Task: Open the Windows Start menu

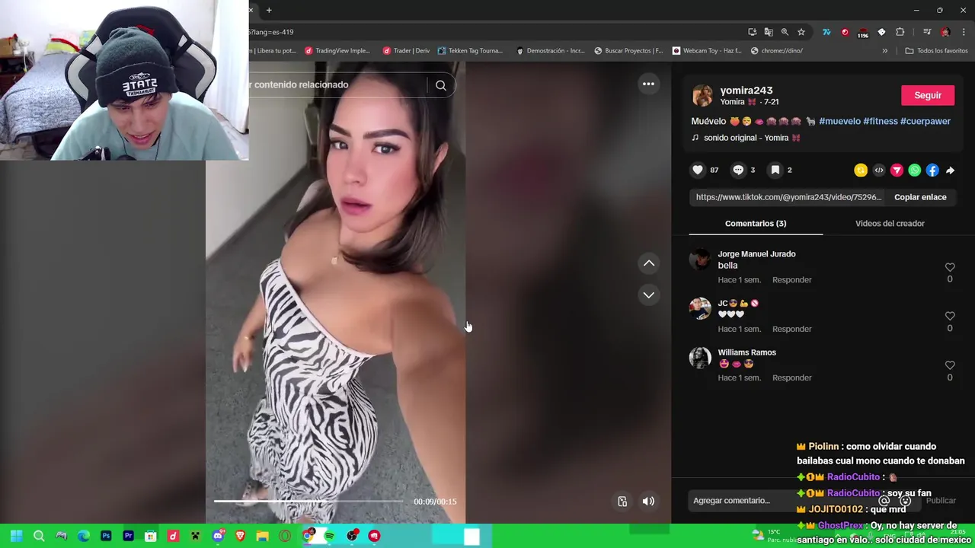Action: (16, 536)
